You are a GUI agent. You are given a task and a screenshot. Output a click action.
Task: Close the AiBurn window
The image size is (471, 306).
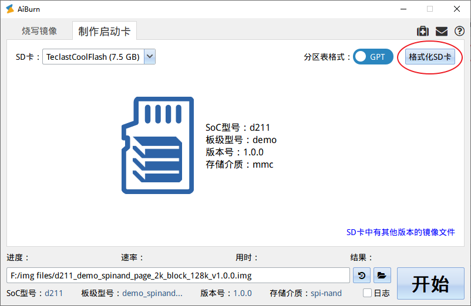[456, 9]
